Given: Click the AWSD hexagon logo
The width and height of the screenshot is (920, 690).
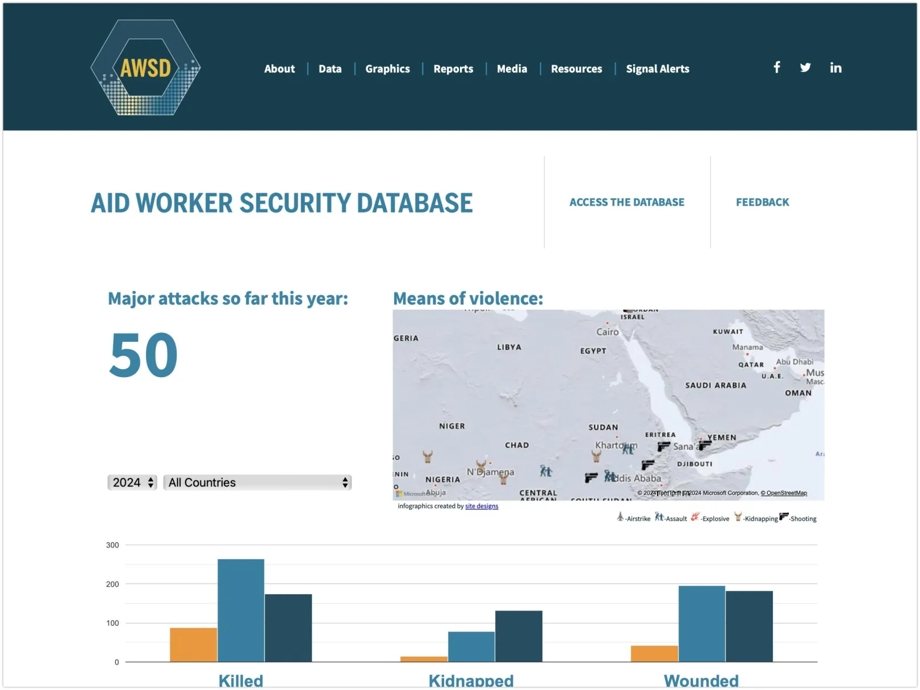Looking at the screenshot, I should coord(145,68).
